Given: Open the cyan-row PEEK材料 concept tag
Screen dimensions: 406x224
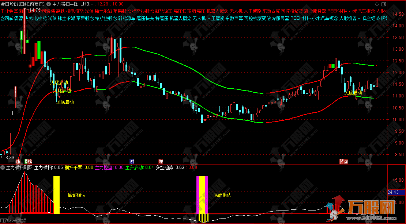Looking at the screenshot, I should 300,18.
